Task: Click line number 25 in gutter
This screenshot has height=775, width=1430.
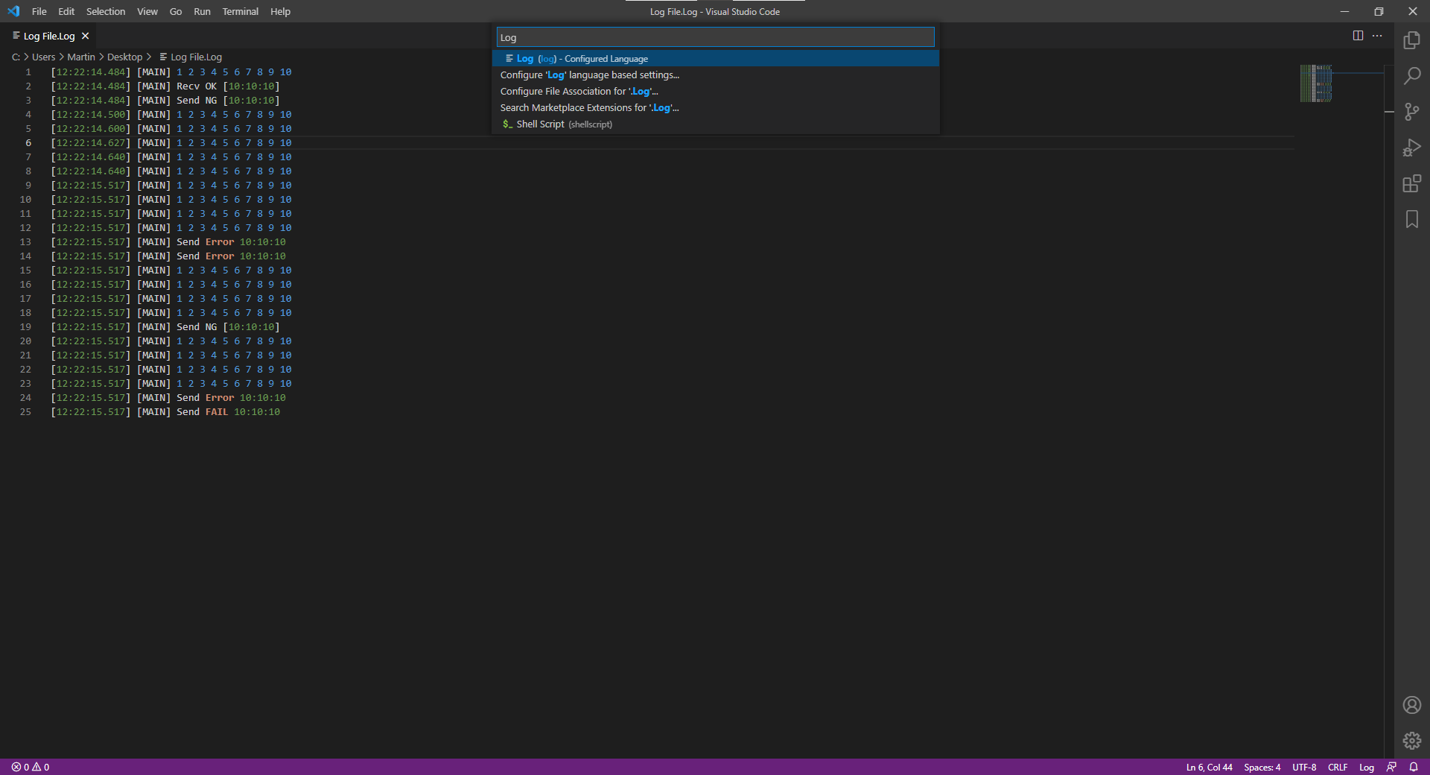Action: click(x=25, y=411)
